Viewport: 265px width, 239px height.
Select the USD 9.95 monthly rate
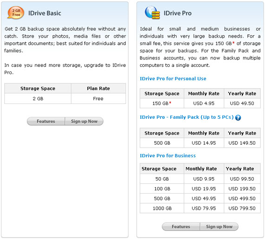[x=204, y=179]
